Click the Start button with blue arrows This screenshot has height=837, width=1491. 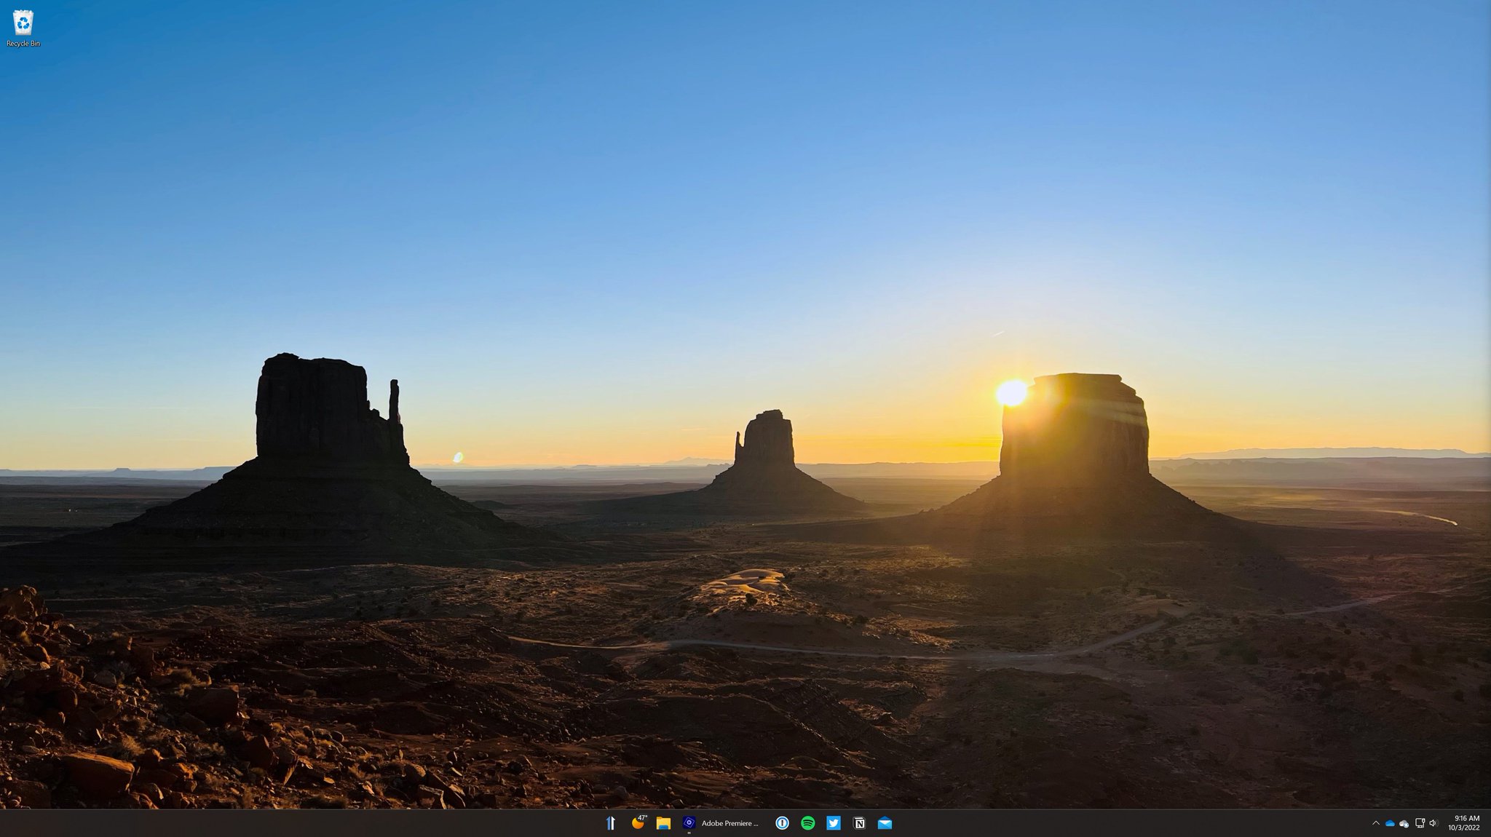[x=611, y=823]
